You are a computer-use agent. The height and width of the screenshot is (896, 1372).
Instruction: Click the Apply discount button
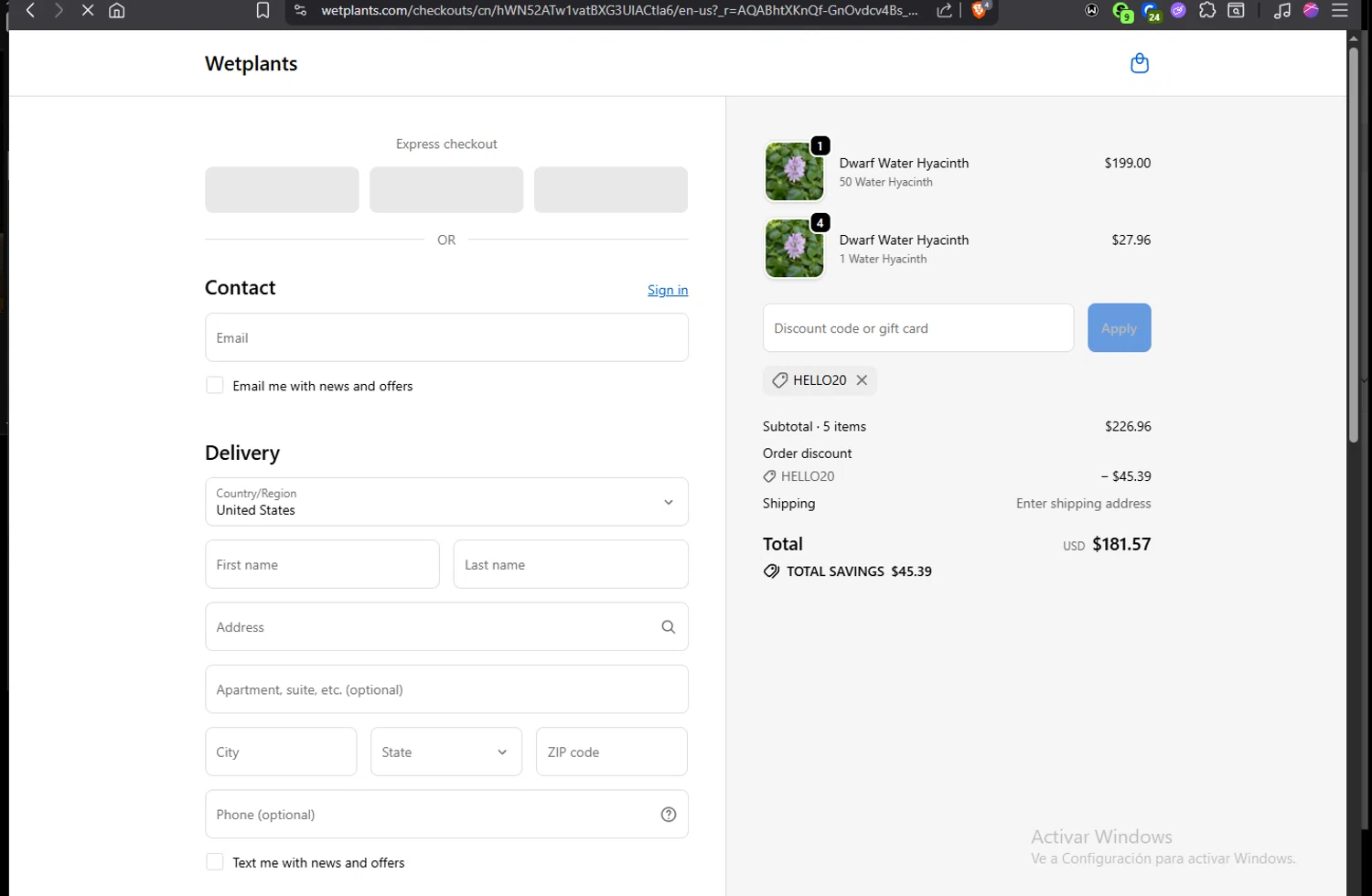pos(1119,327)
